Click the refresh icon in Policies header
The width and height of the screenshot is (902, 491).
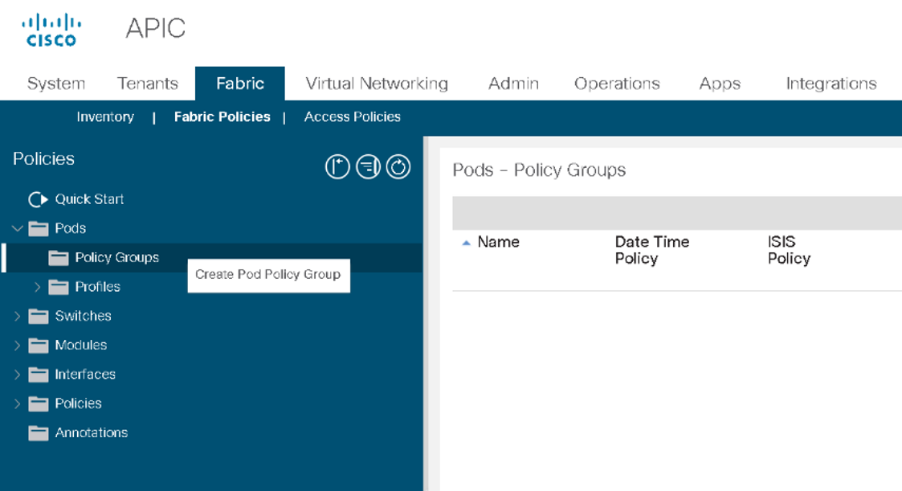(x=398, y=167)
